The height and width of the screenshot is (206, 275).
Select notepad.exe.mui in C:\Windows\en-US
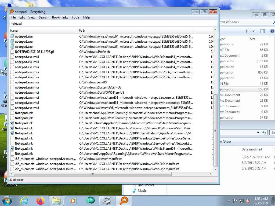click(27, 82)
